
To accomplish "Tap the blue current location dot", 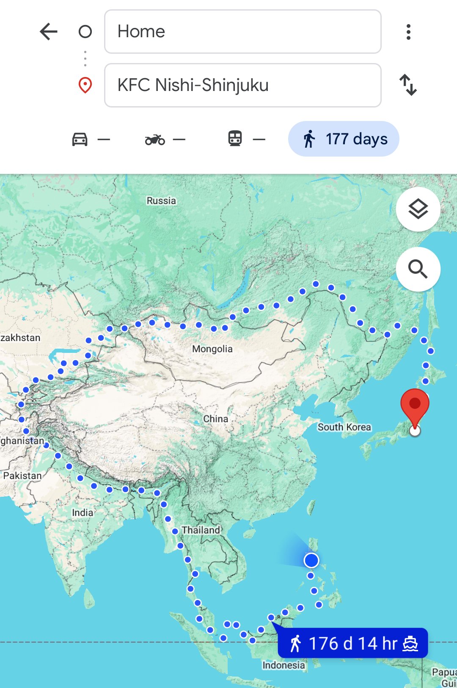I will 311,560.
